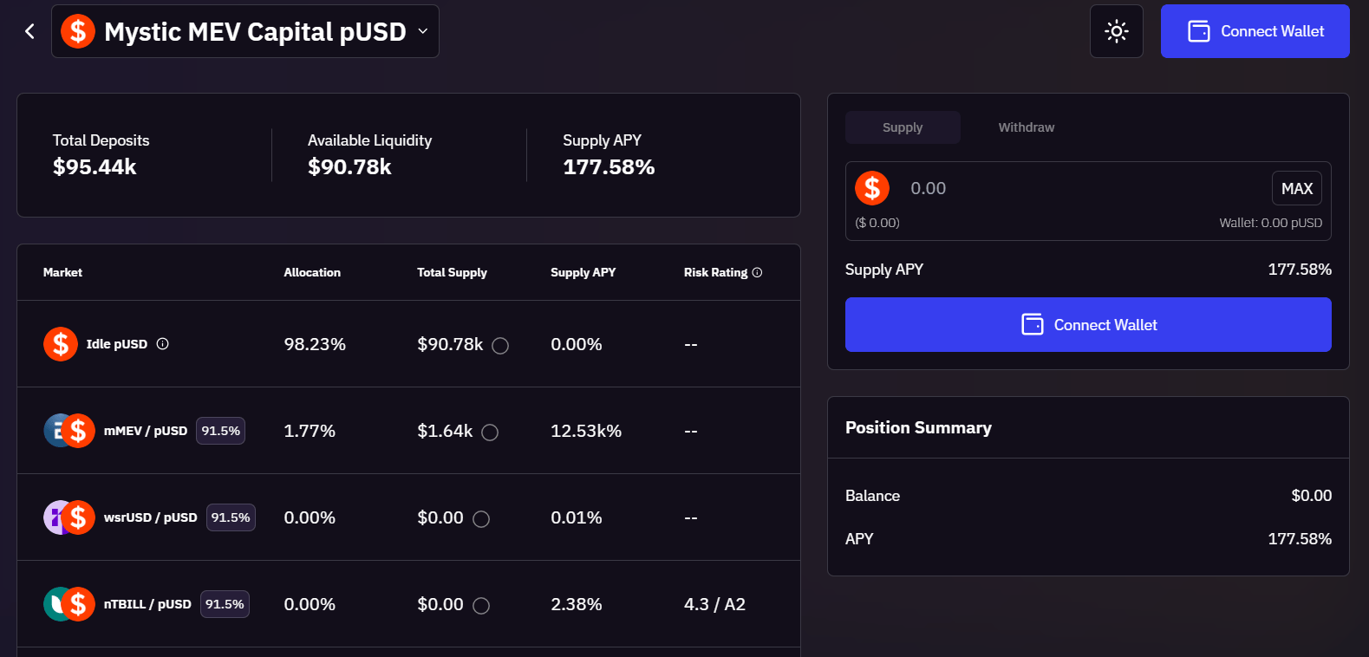Toggle the light/dark theme sun icon

pyautogui.click(x=1116, y=31)
